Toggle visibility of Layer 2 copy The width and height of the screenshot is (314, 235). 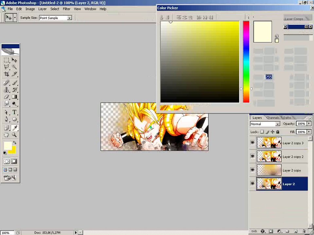(253, 170)
